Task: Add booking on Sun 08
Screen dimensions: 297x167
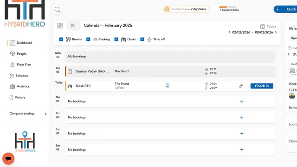Action: pos(242,149)
